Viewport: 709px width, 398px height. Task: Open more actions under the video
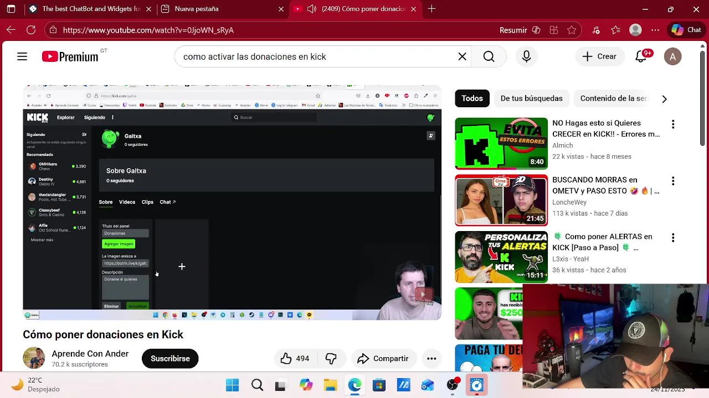click(x=431, y=359)
